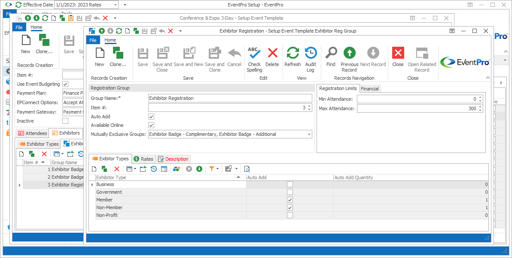The image size is (512, 258).
Task: Sort by Exhibitor Type column header
Action: point(171,177)
